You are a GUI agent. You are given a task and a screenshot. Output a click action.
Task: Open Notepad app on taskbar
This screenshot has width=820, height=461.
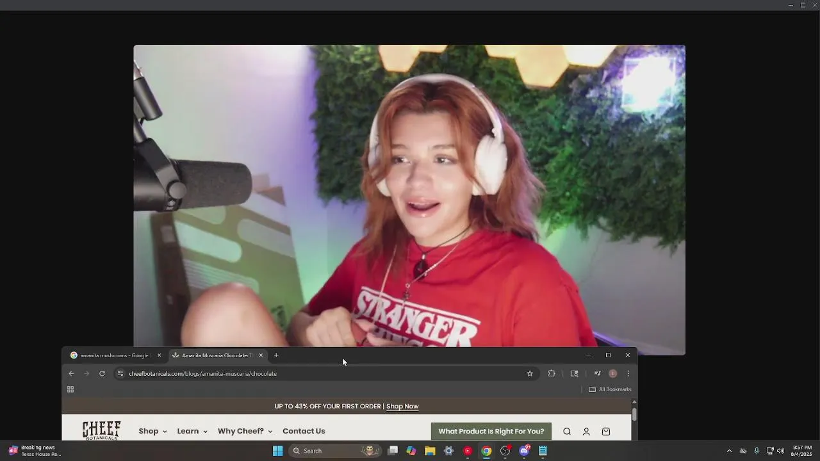pos(543,451)
